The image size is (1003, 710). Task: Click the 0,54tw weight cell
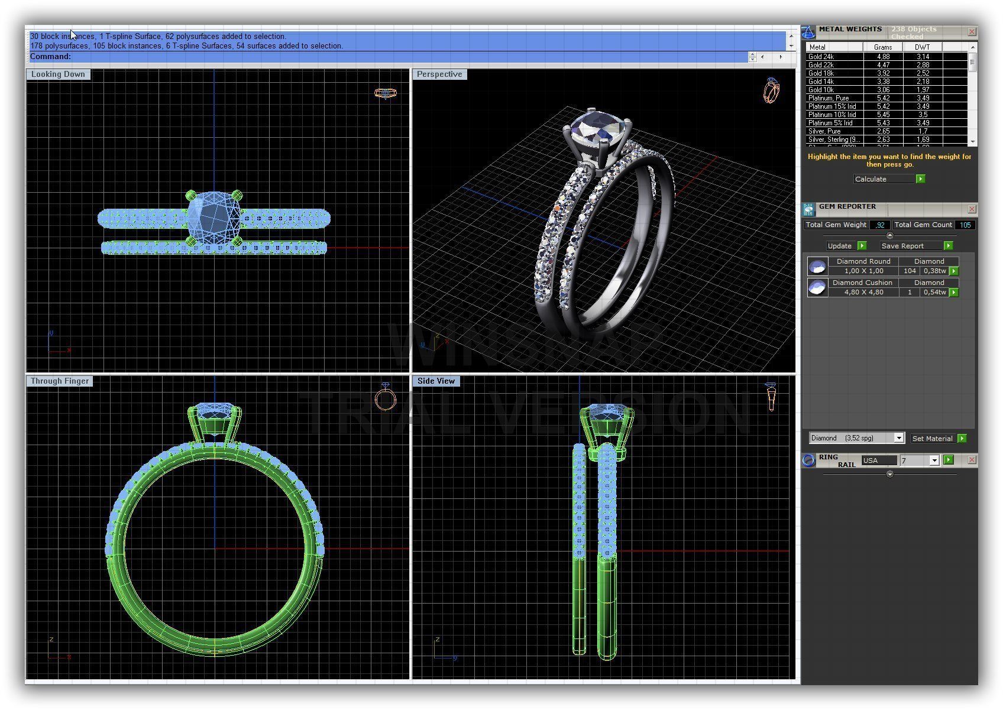tap(934, 292)
